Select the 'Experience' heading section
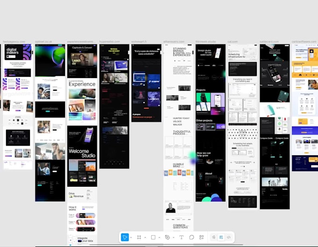The image size is (318, 247). [x=82, y=84]
